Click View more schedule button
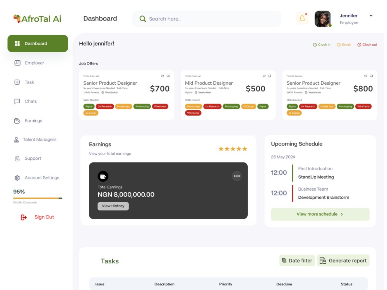The width and height of the screenshot is (387, 290). point(320,214)
